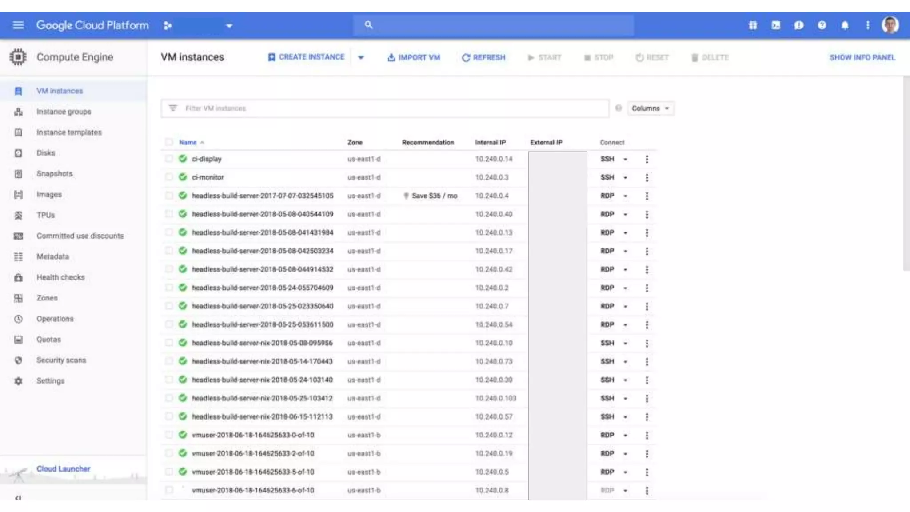Expand SSH options arrow for ci-monitor
Image resolution: width=910 pixels, height=512 pixels.
pos(625,177)
